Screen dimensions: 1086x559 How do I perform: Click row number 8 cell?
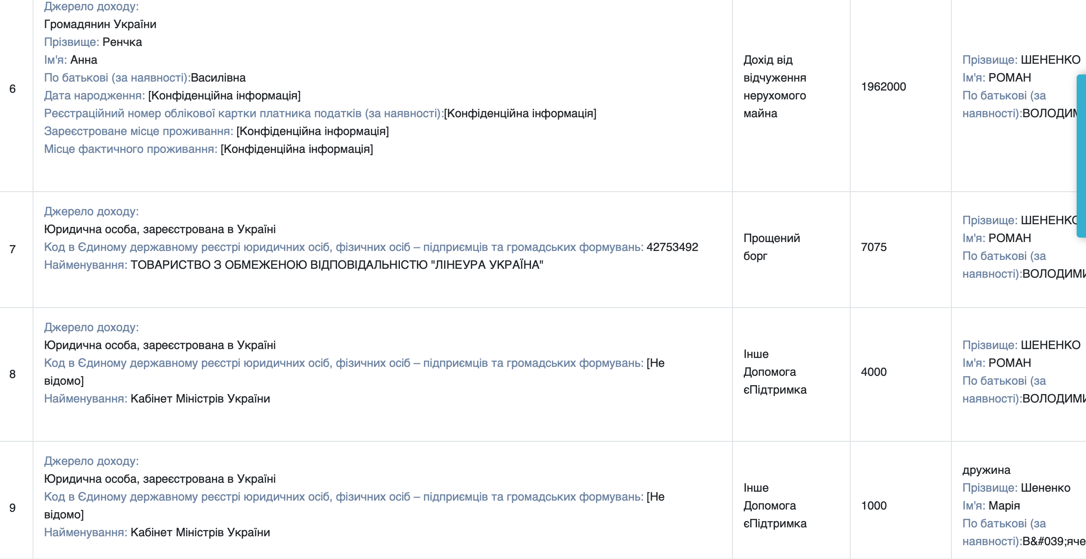pos(12,374)
